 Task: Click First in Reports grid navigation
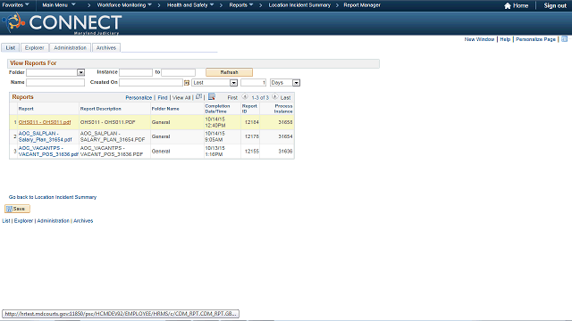232,97
